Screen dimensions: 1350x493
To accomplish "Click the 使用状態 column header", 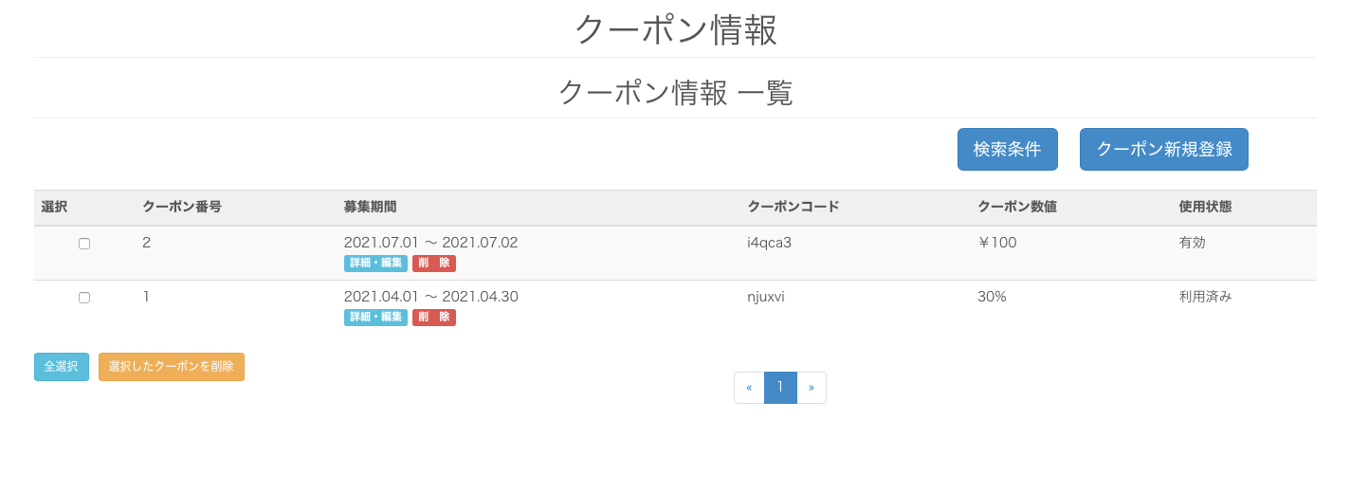I will point(1205,207).
